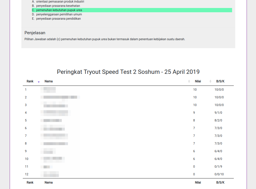Click the Nama column sort icon
256x189 pixels.
[x=189, y=82]
